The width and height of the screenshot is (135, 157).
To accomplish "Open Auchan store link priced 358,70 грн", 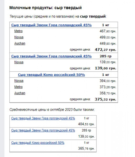I will [x=20, y=93].
